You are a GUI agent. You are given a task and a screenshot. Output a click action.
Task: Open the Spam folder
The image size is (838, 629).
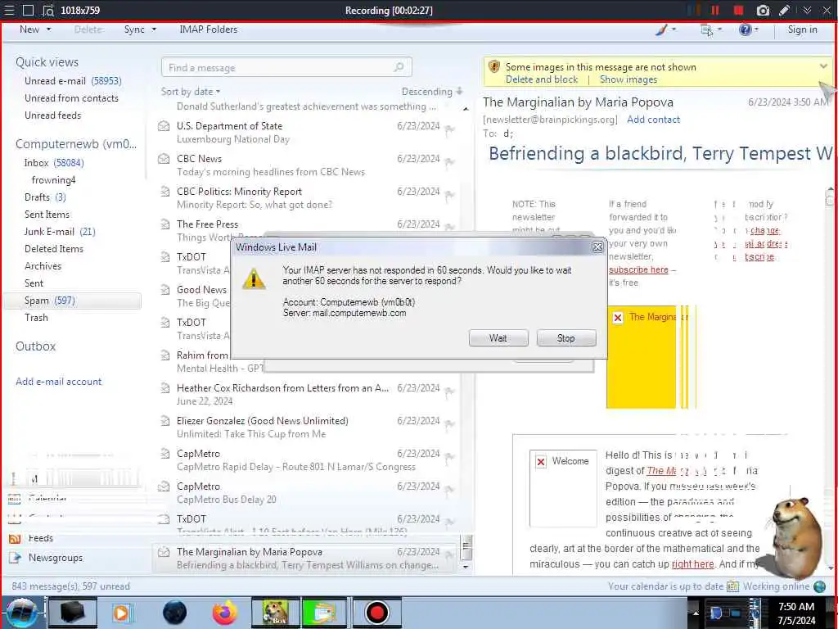(72, 301)
